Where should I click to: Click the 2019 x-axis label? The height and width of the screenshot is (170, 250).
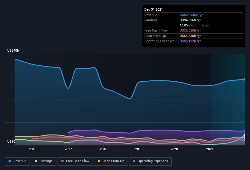point(139,149)
